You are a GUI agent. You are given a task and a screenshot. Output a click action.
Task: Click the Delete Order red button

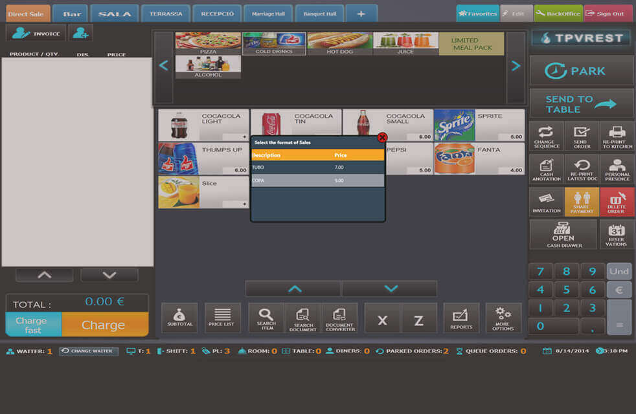click(617, 202)
